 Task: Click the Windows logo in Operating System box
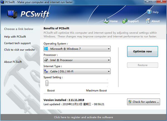tap(46, 49)
